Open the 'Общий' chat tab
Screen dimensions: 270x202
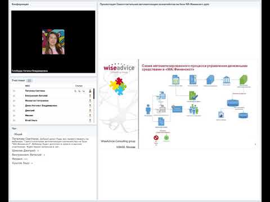tap(18, 134)
